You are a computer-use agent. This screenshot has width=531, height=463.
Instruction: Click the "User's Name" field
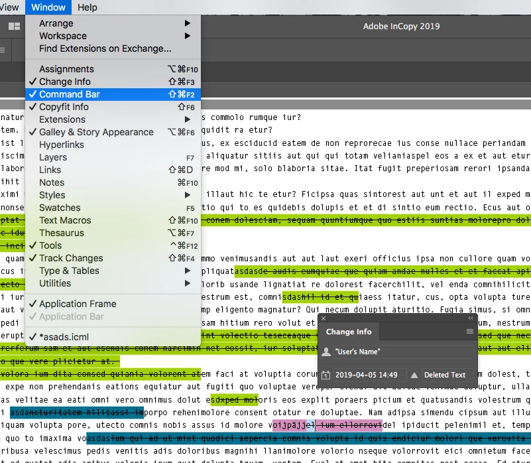(403, 352)
